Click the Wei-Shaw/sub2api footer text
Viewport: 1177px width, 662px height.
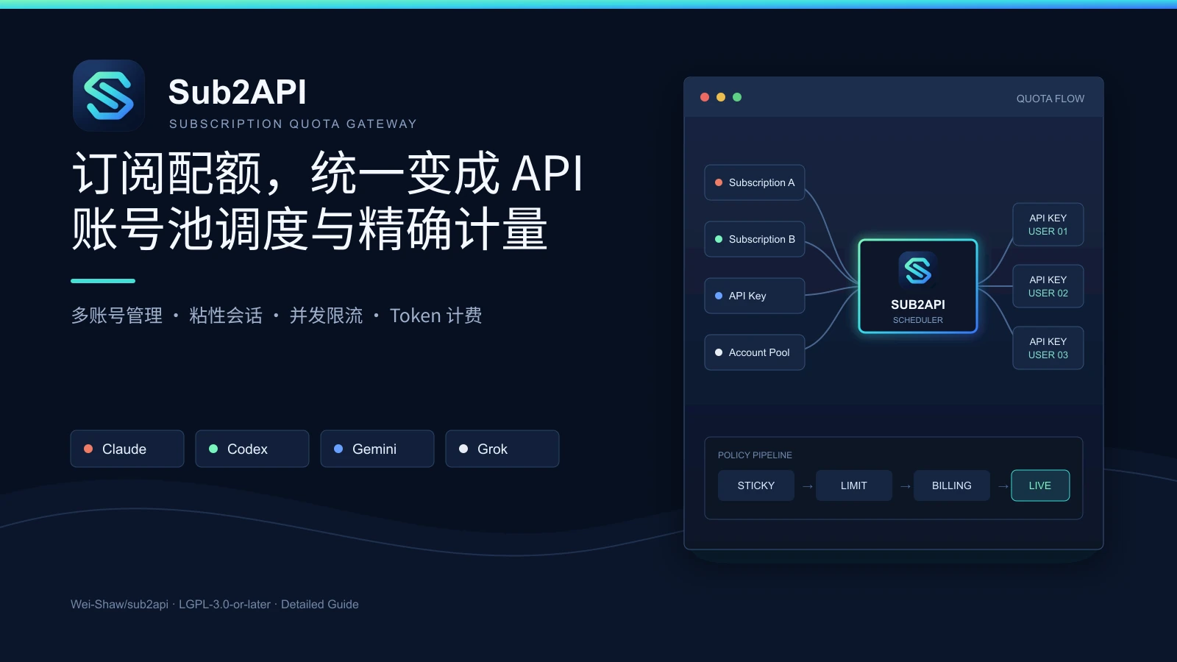click(x=119, y=604)
